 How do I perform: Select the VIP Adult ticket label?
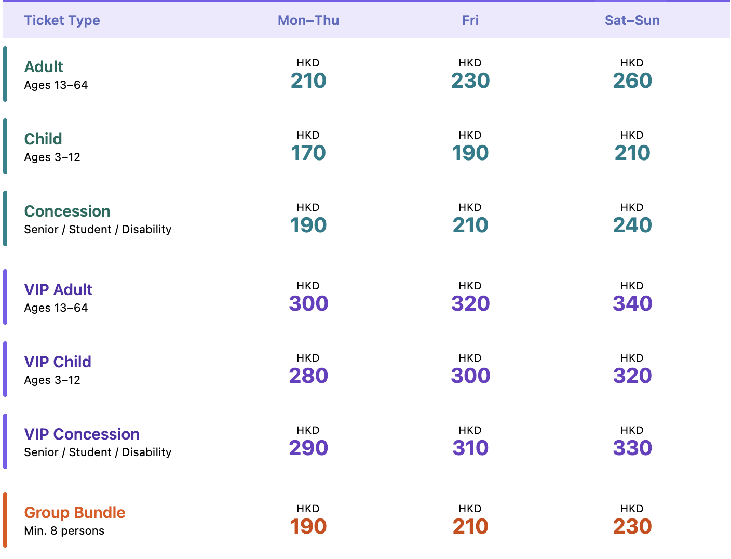tap(58, 289)
